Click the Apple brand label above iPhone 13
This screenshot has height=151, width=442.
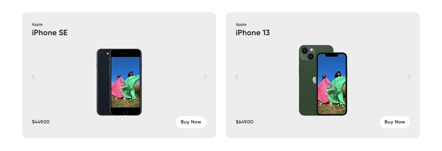point(241,25)
